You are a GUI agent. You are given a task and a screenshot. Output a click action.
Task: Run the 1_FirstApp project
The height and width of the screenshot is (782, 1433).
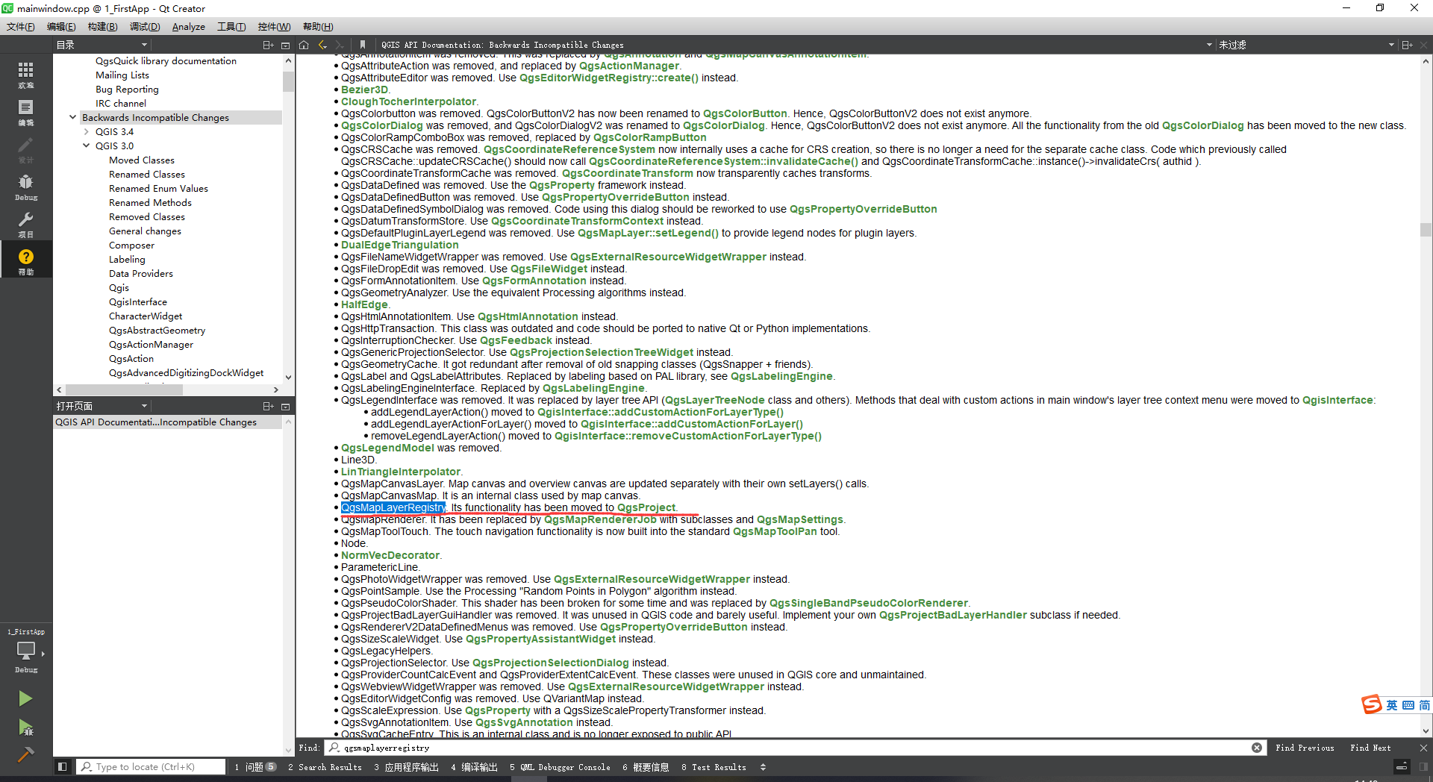[26, 698]
